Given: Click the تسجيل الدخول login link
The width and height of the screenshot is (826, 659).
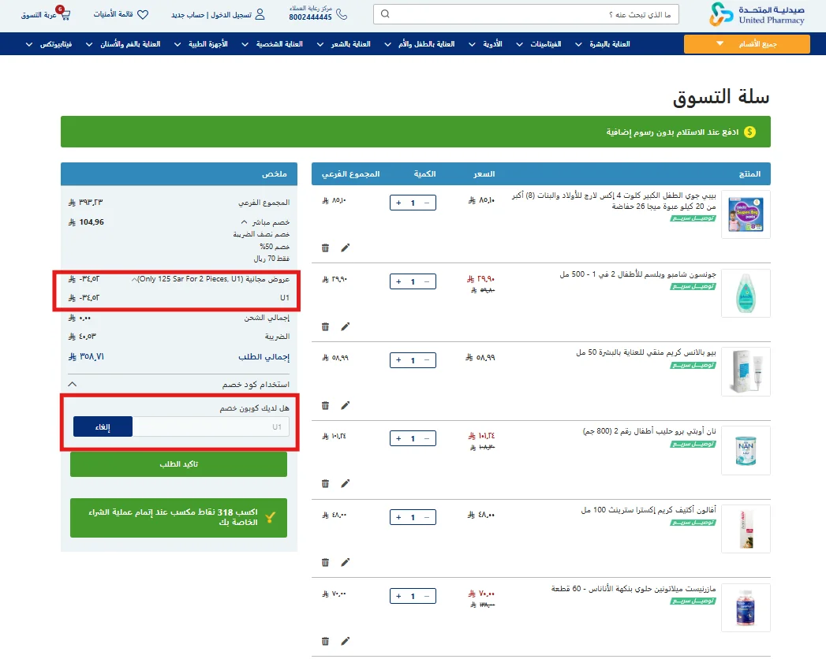Looking at the screenshot, I should point(231,15).
